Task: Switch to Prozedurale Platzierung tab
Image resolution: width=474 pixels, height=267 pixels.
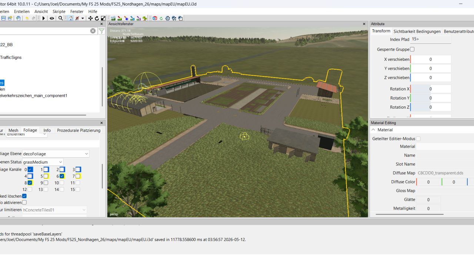Action: click(79, 130)
